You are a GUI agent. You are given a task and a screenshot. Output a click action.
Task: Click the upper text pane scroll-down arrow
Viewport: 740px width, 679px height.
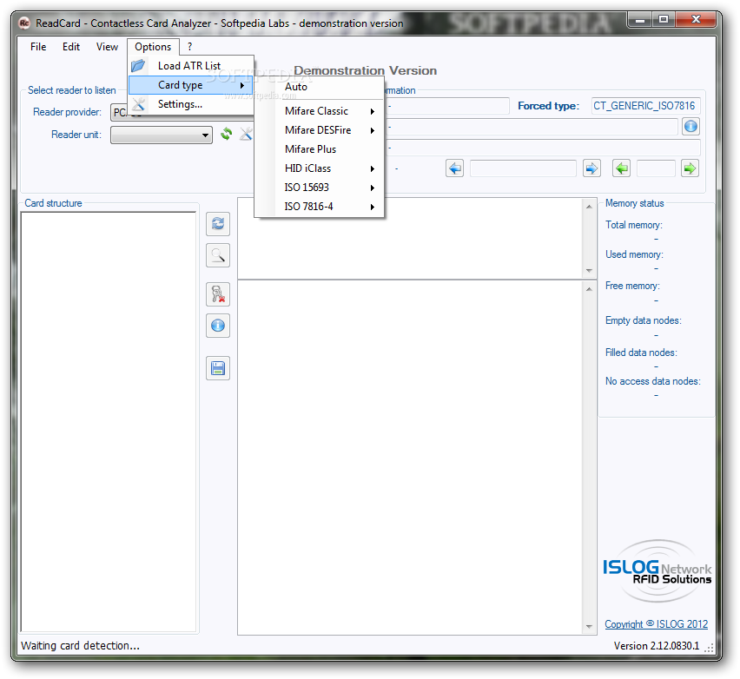click(x=589, y=271)
